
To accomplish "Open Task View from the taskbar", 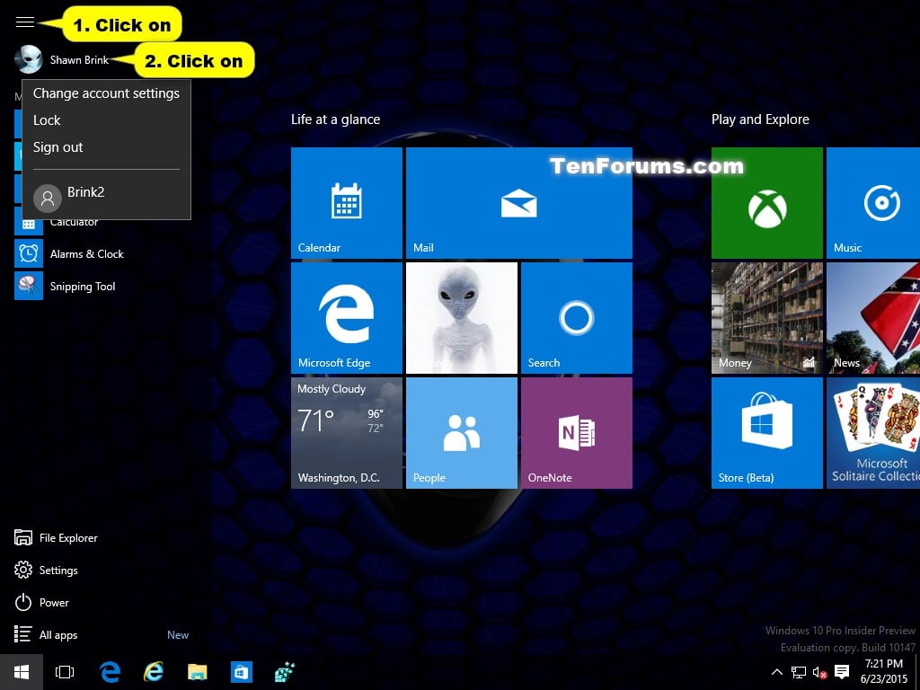I will [65, 672].
